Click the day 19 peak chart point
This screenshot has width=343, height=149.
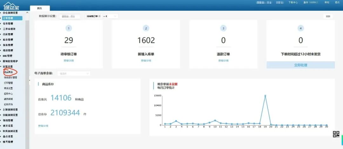coord(265,96)
